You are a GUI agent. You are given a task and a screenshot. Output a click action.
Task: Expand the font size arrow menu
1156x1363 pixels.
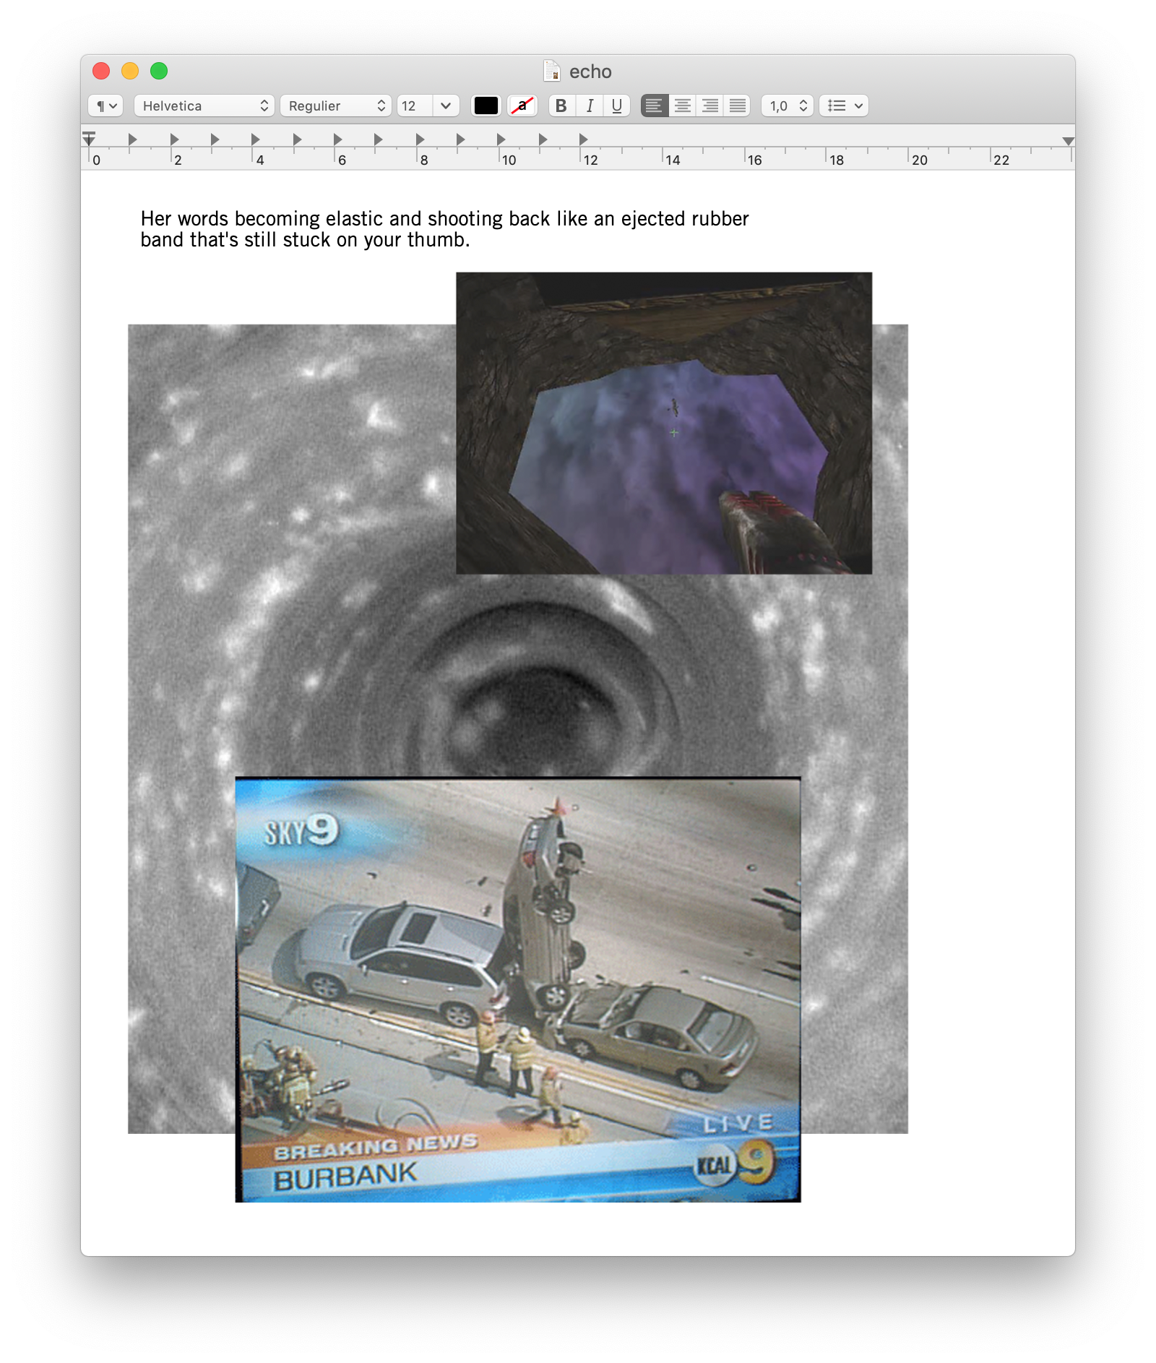point(446,106)
